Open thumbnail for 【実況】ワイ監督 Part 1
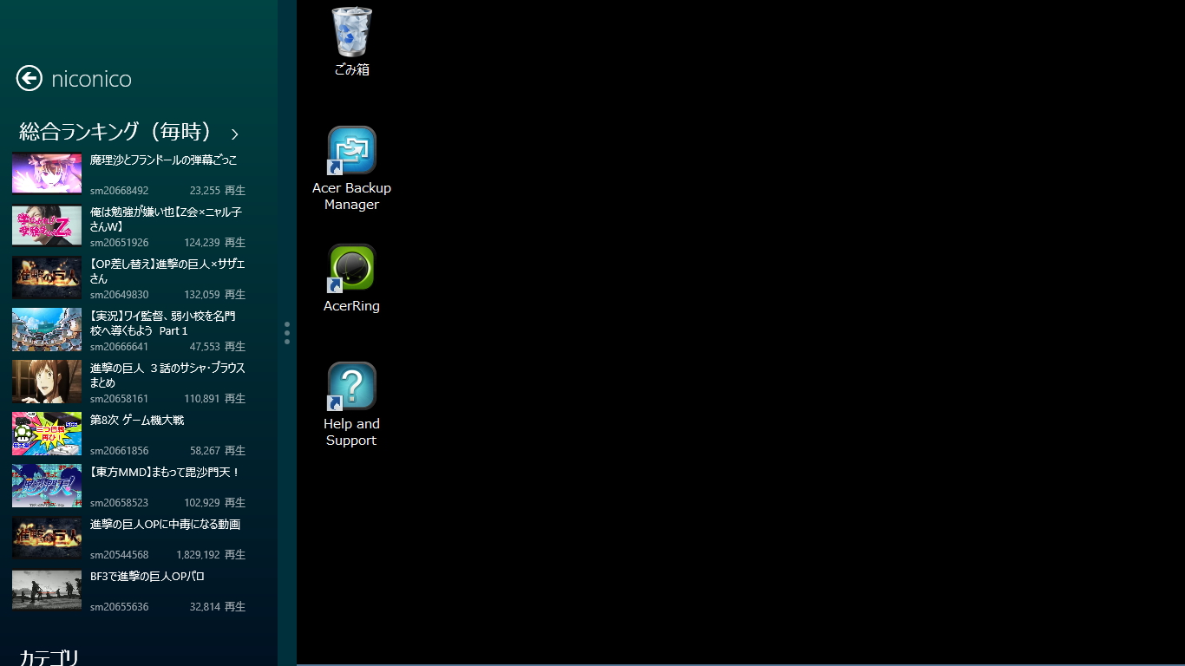The width and height of the screenshot is (1185, 666). coord(47,330)
